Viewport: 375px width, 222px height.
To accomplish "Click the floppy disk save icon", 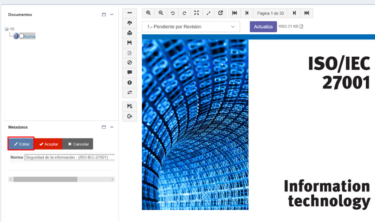I will click(x=129, y=43).
